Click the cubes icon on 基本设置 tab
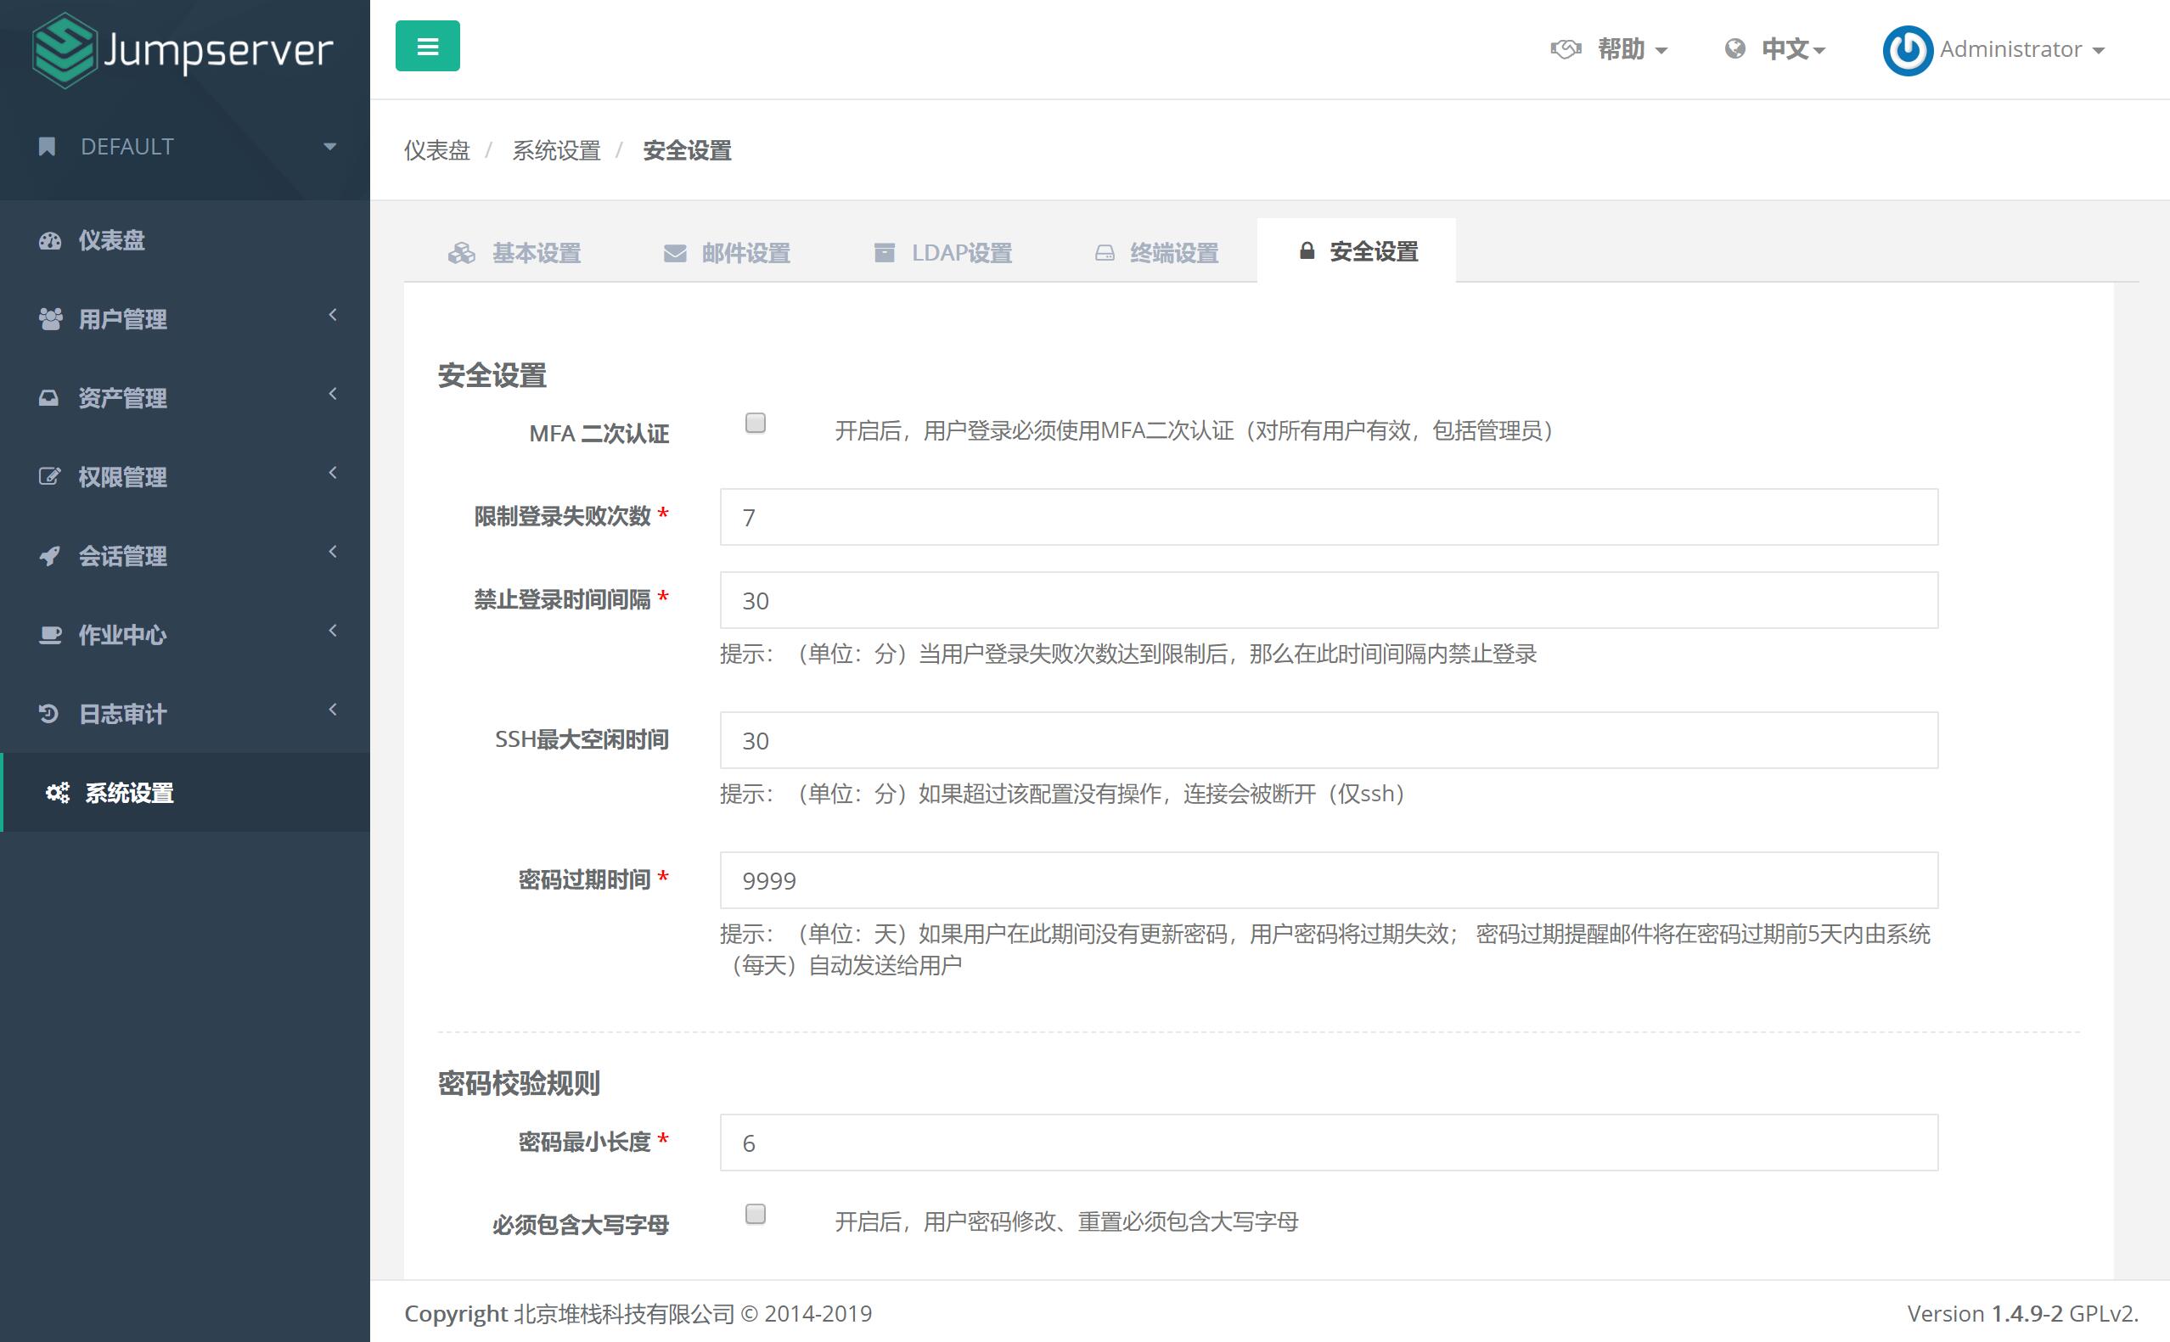Screen dimensions: 2170x1342 tap(462, 254)
